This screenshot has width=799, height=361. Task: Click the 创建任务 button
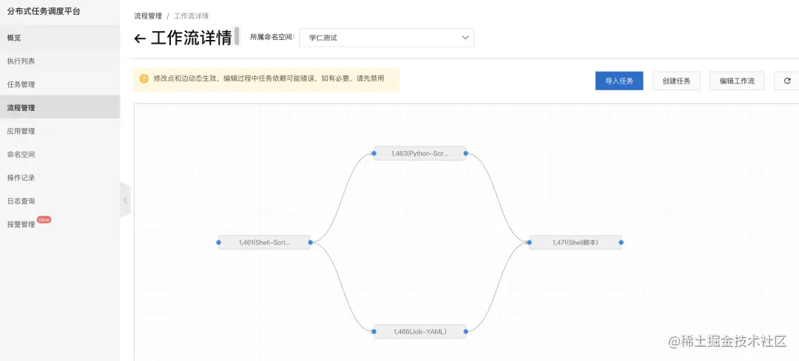coord(676,81)
